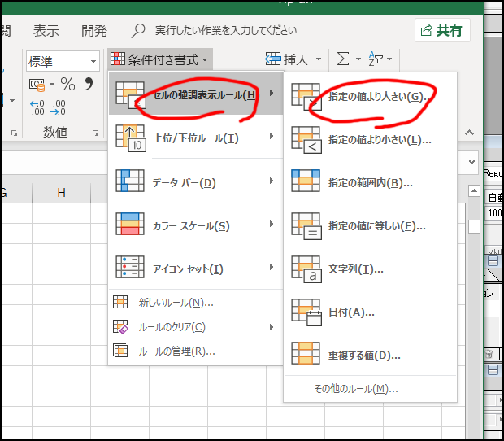
Task: Open Sort and Filter menu
Action: click(380, 59)
